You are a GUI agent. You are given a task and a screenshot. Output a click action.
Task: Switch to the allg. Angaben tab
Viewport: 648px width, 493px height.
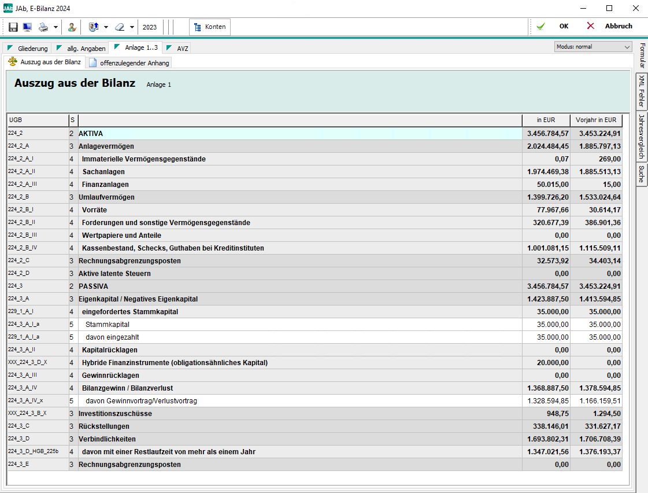81,49
